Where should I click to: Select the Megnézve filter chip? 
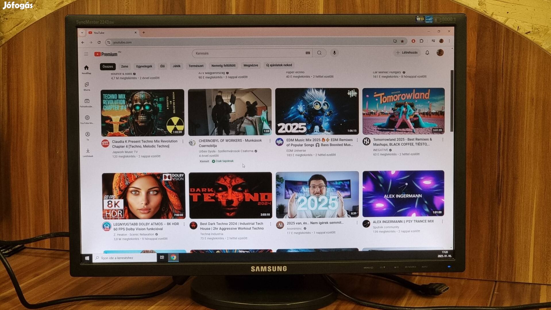click(251, 65)
